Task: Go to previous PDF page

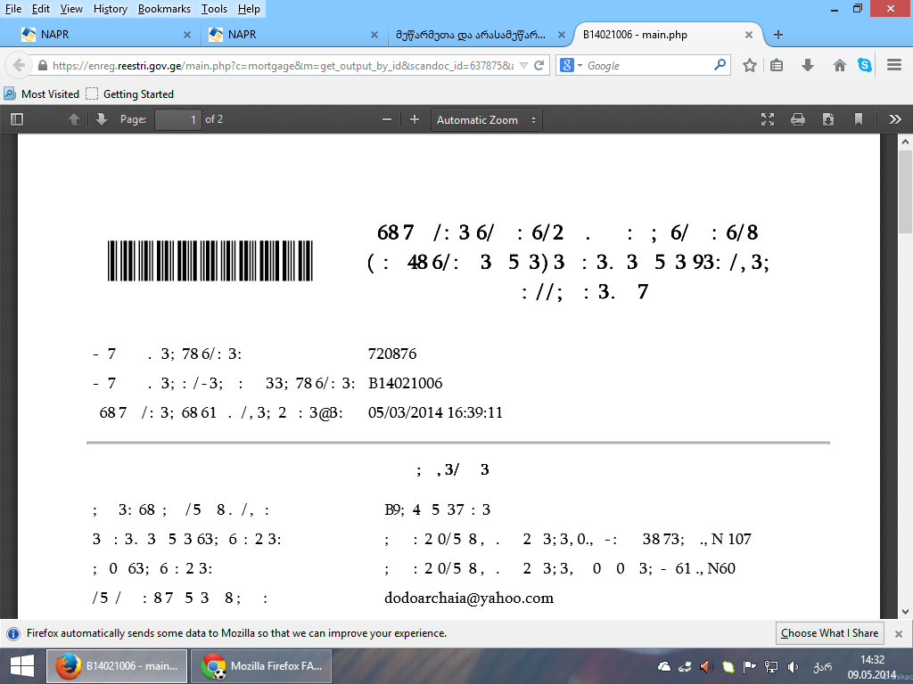Action: tap(75, 119)
